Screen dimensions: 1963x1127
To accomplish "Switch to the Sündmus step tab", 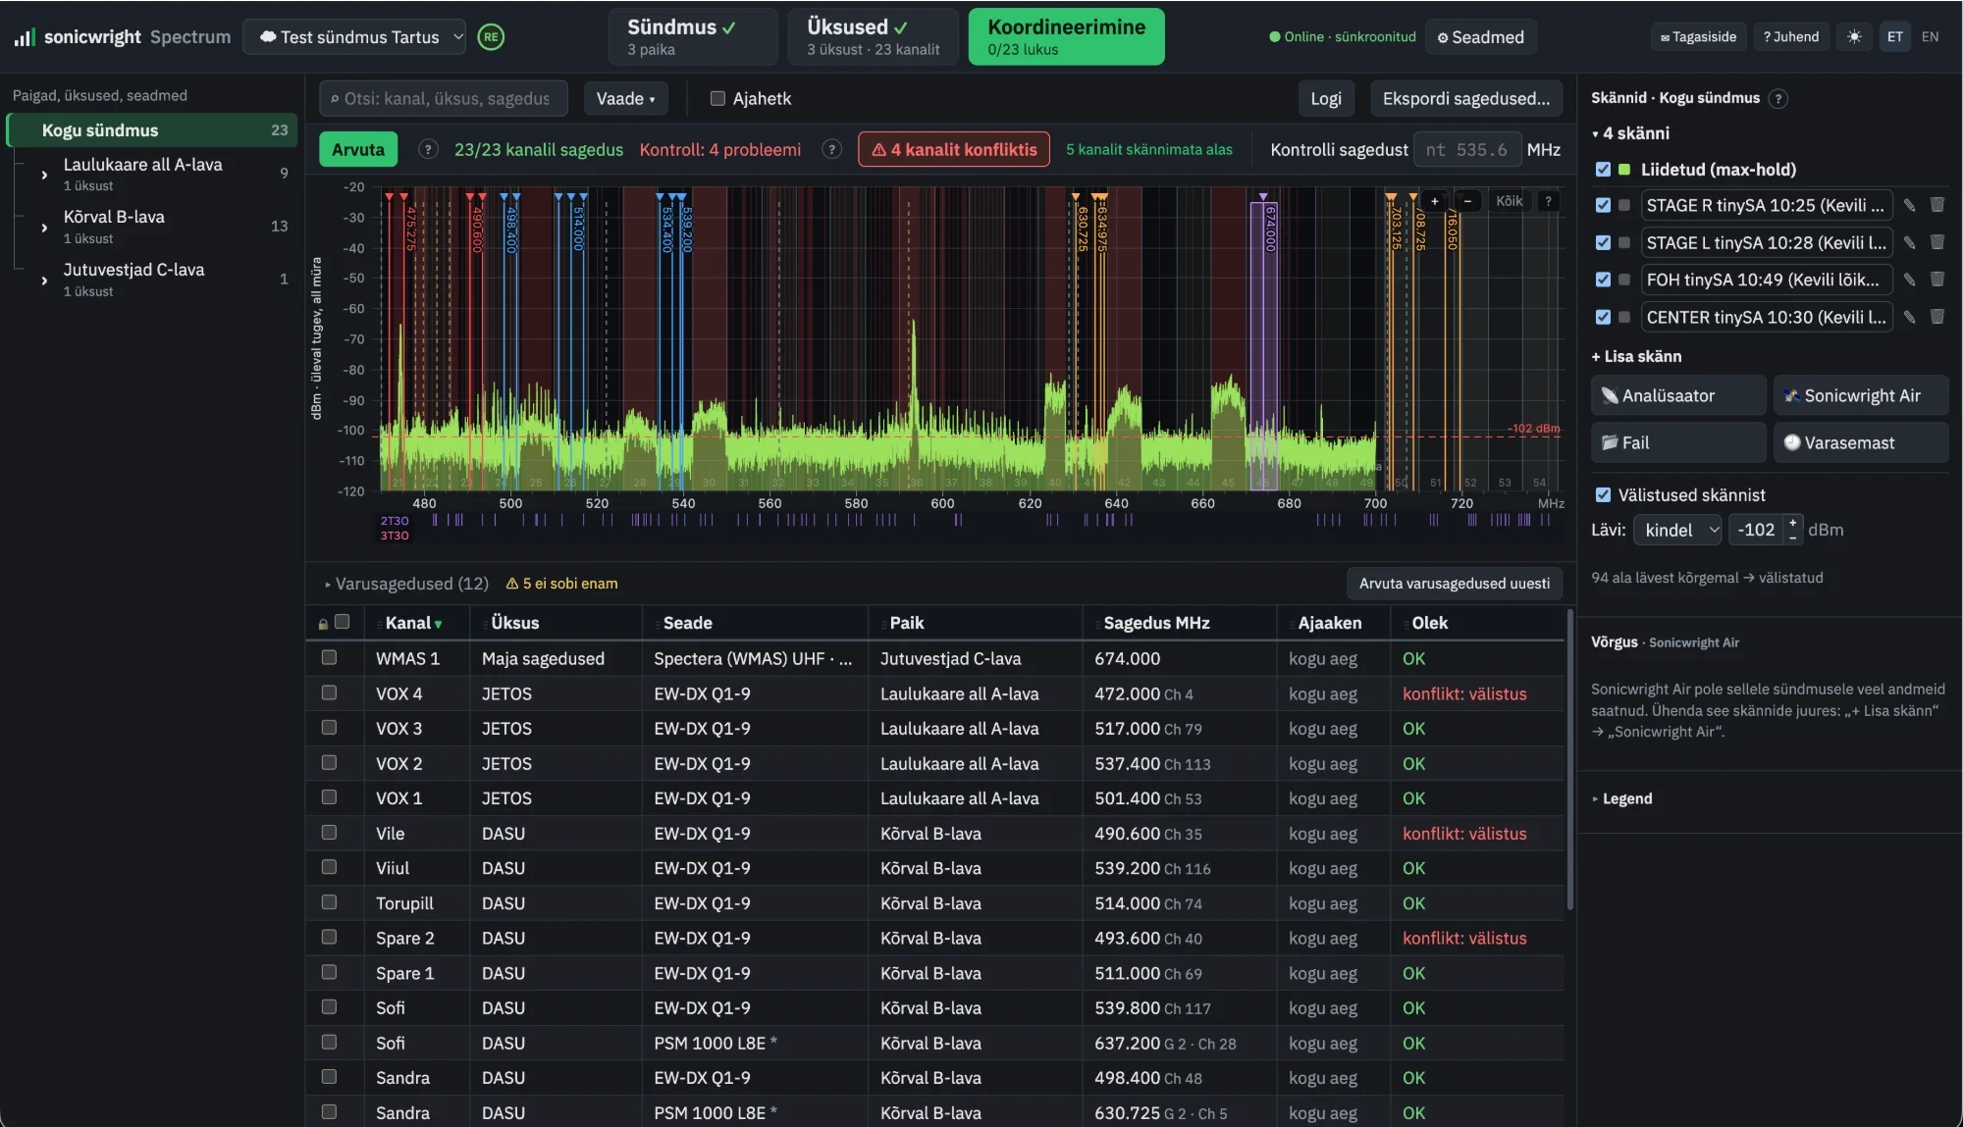I will click(693, 37).
